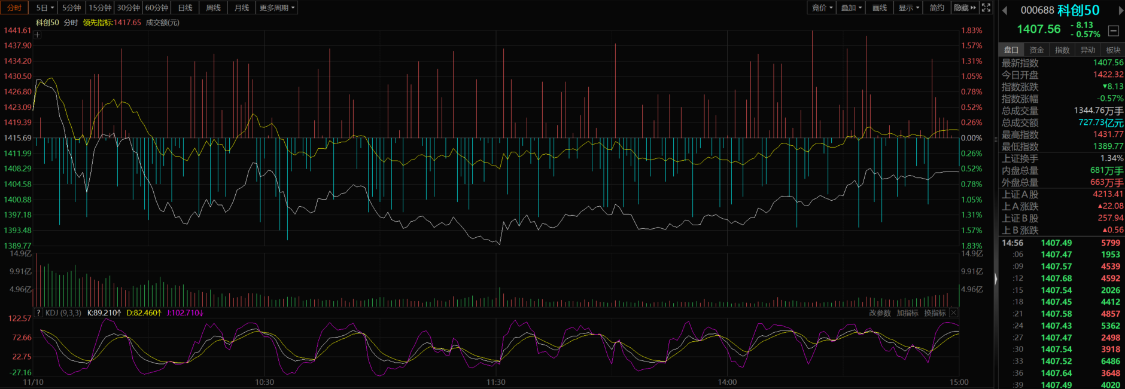
Task: Click the minus icon beside price change
Action: point(1113,30)
